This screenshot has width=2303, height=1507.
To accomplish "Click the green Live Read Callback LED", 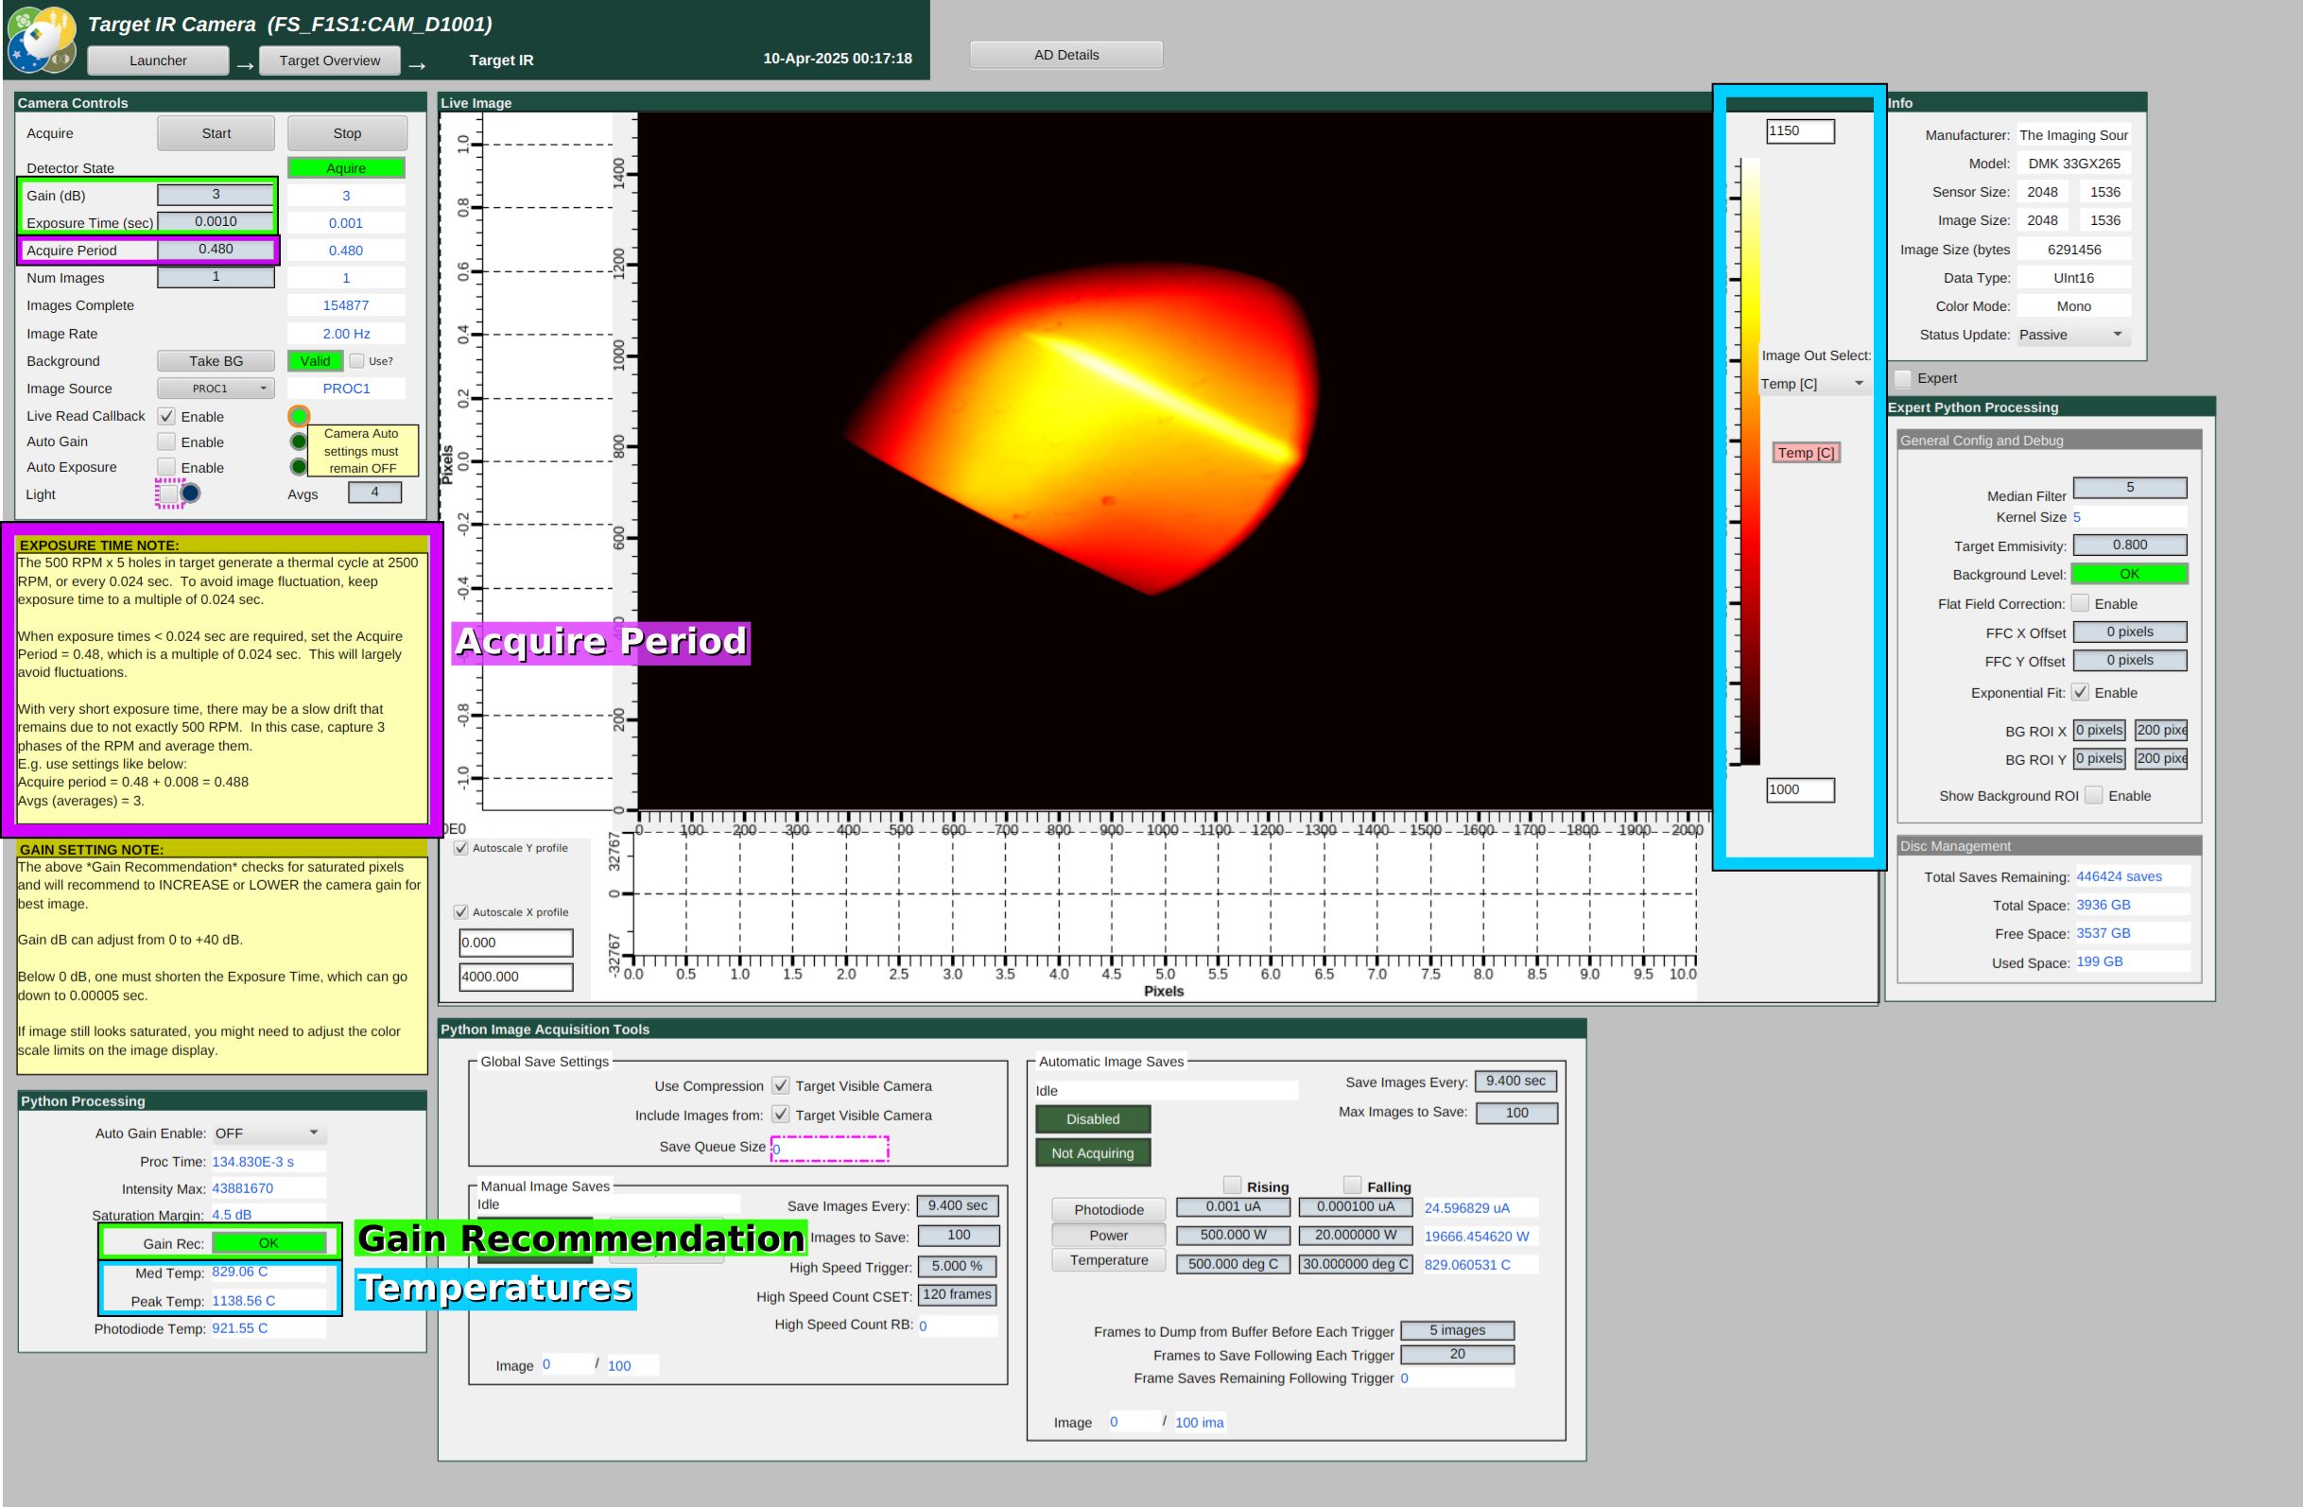I will (299, 416).
